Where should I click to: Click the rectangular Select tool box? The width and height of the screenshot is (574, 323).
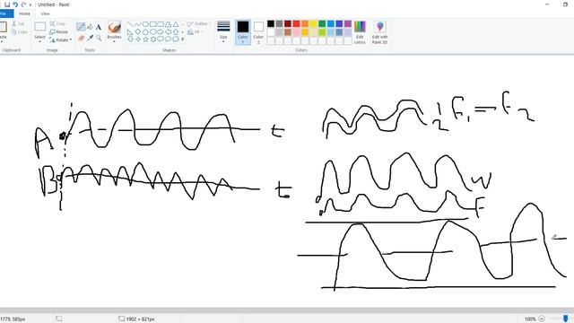tap(39, 27)
